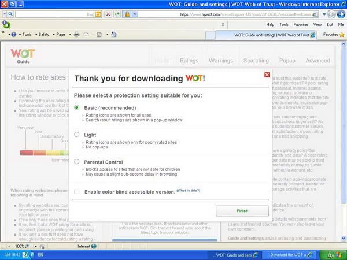This screenshot has height=260, width=347.
Task: Click the tray icon next to clock
Action: pos(25,255)
